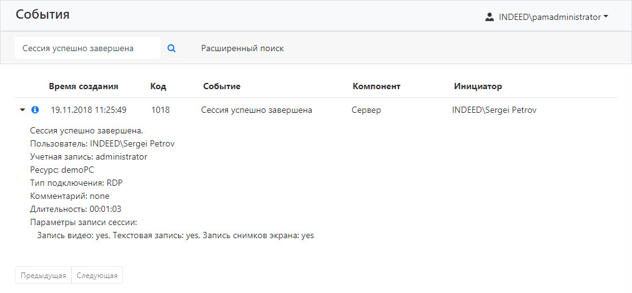The width and height of the screenshot is (632, 293).
Task: Go to previous page with 'Предыдущая'
Action: (x=43, y=276)
